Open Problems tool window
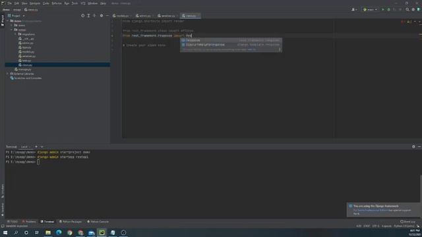This screenshot has width=422, height=237. point(29,222)
